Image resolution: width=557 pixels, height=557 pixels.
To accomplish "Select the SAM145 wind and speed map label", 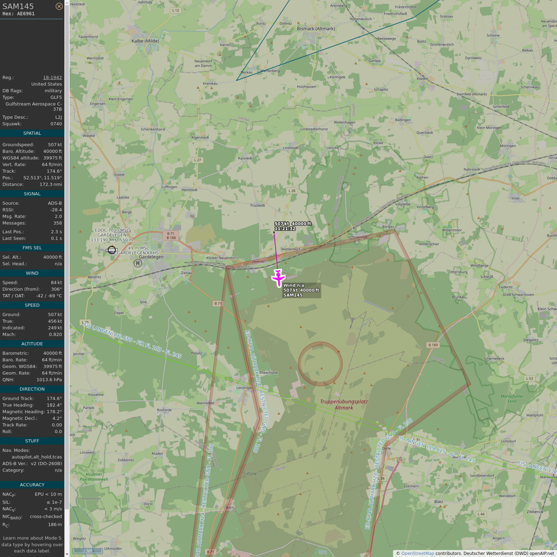I will [x=301, y=290].
